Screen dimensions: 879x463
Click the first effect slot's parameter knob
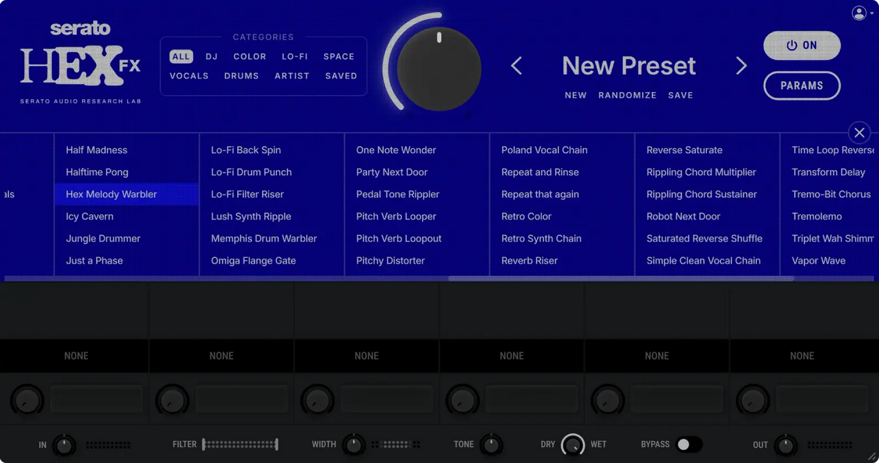27,400
